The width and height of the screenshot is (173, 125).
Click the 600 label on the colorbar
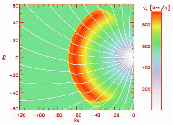(146, 46)
